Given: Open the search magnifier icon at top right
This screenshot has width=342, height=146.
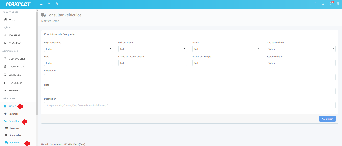Looking at the screenshot, I should click(x=315, y=4).
